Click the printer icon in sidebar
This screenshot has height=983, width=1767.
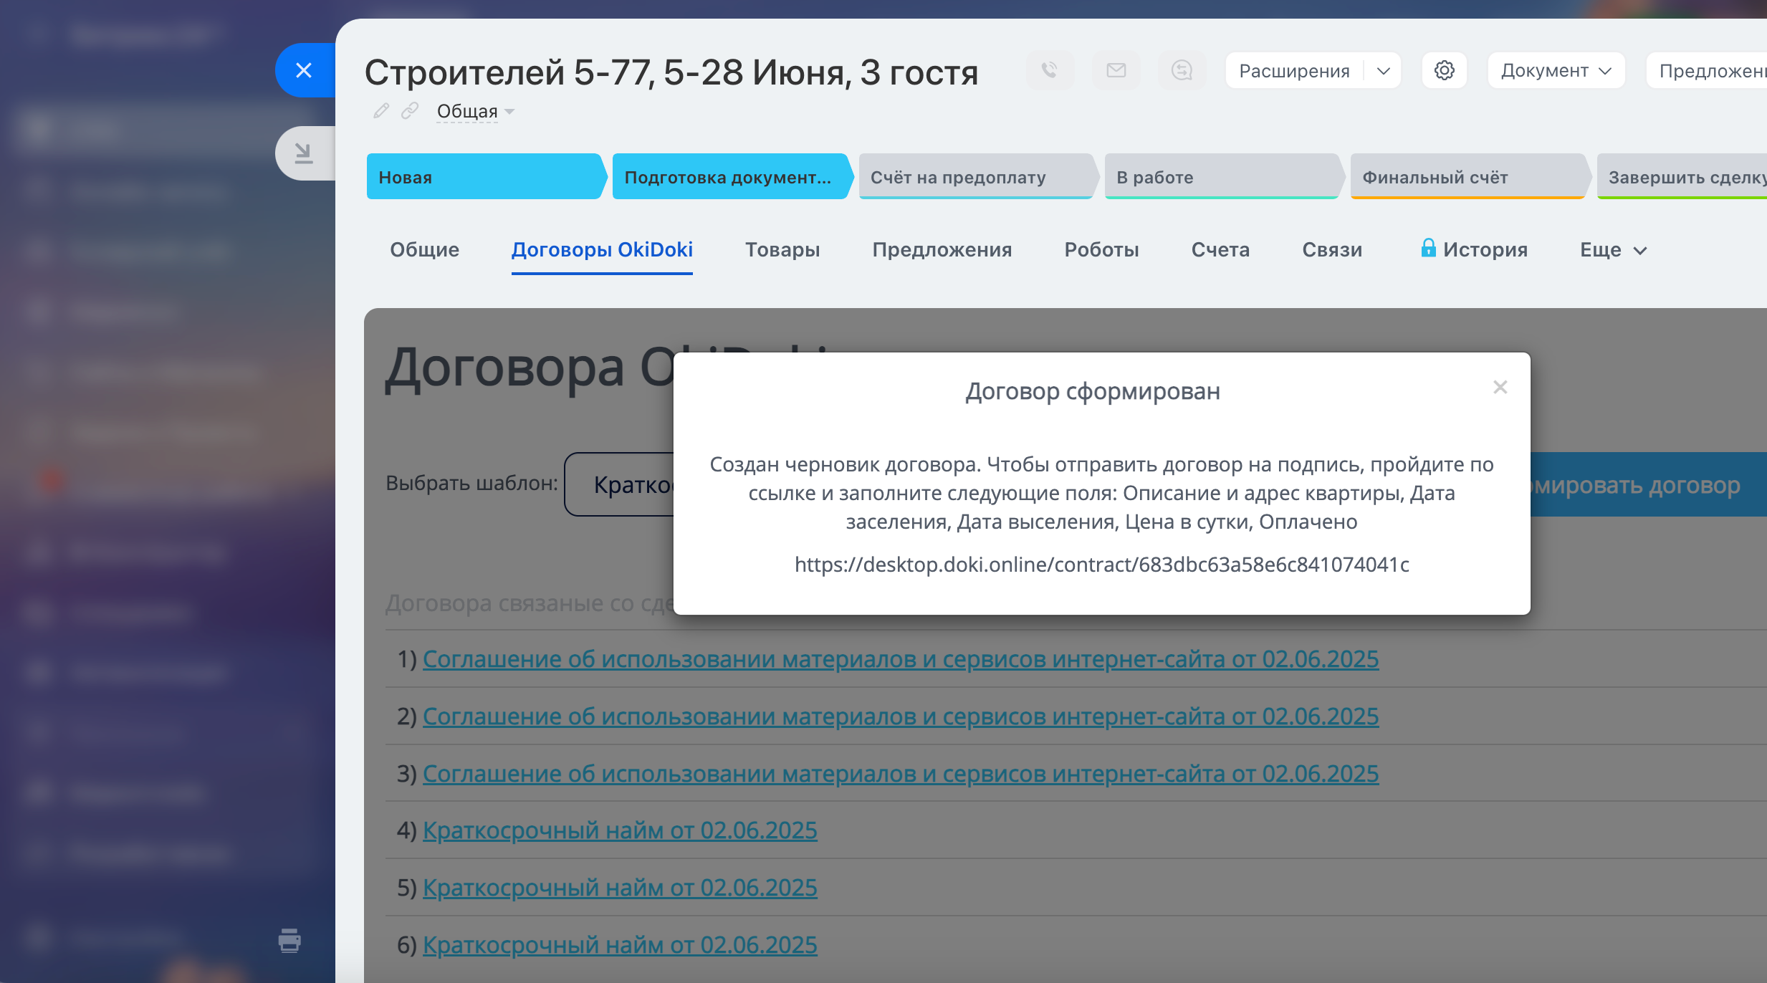(x=289, y=940)
